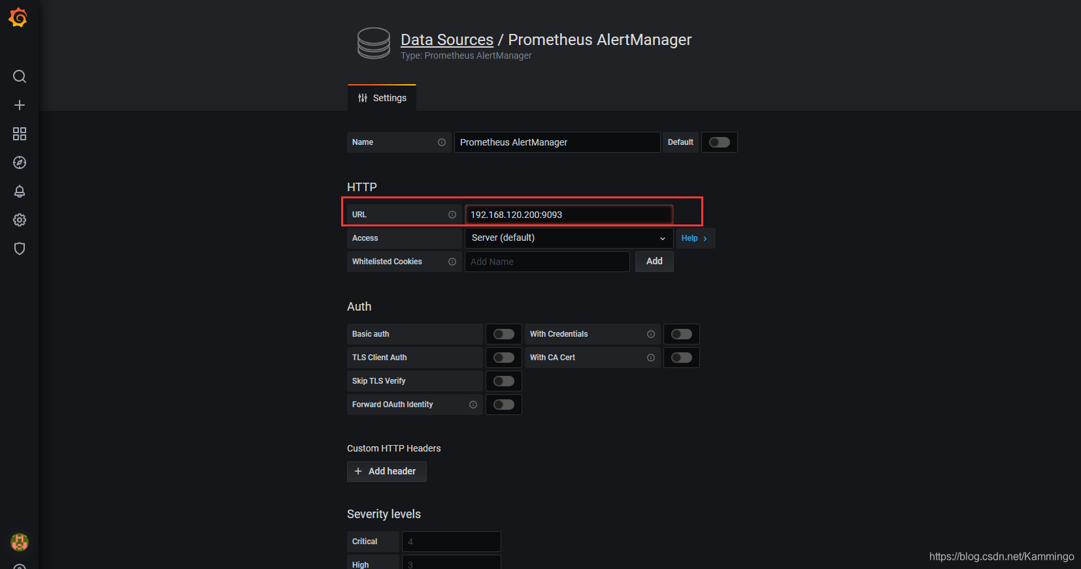Expand the Access Help section

click(695, 238)
